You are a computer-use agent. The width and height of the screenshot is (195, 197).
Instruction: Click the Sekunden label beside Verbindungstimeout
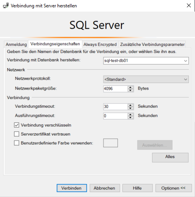(148, 106)
